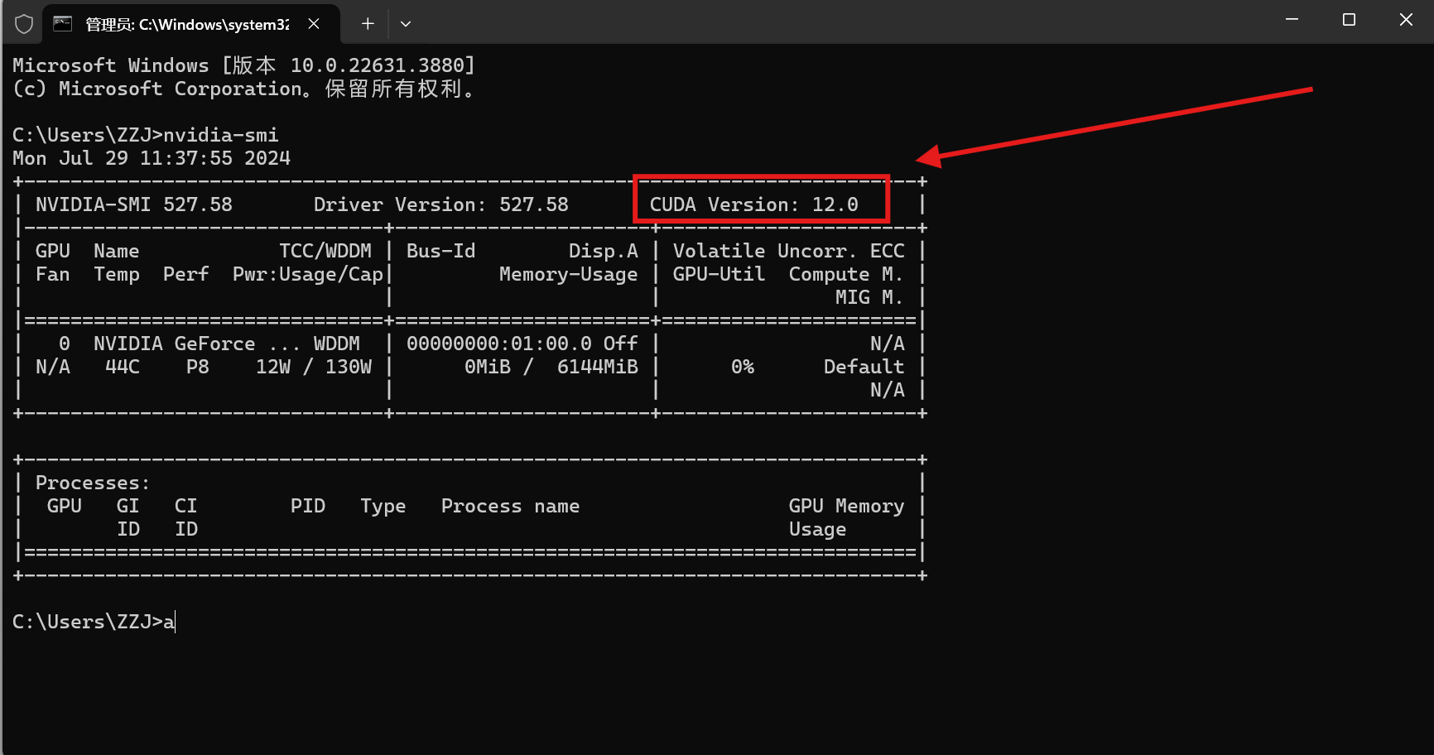Click the '6144MiB' memory value
This screenshot has width=1434, height=755.
[x=597, y=367]
